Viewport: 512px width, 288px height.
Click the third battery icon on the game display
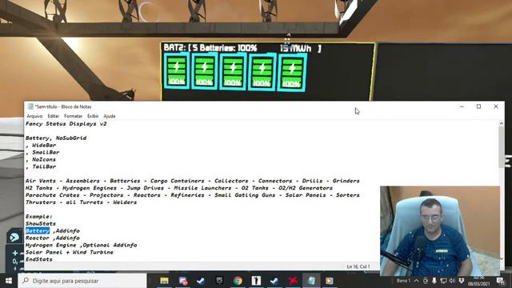(x=233, y=71)
